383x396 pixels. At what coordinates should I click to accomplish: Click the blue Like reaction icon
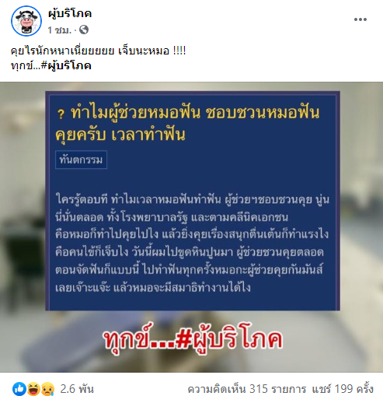(19, 389)
